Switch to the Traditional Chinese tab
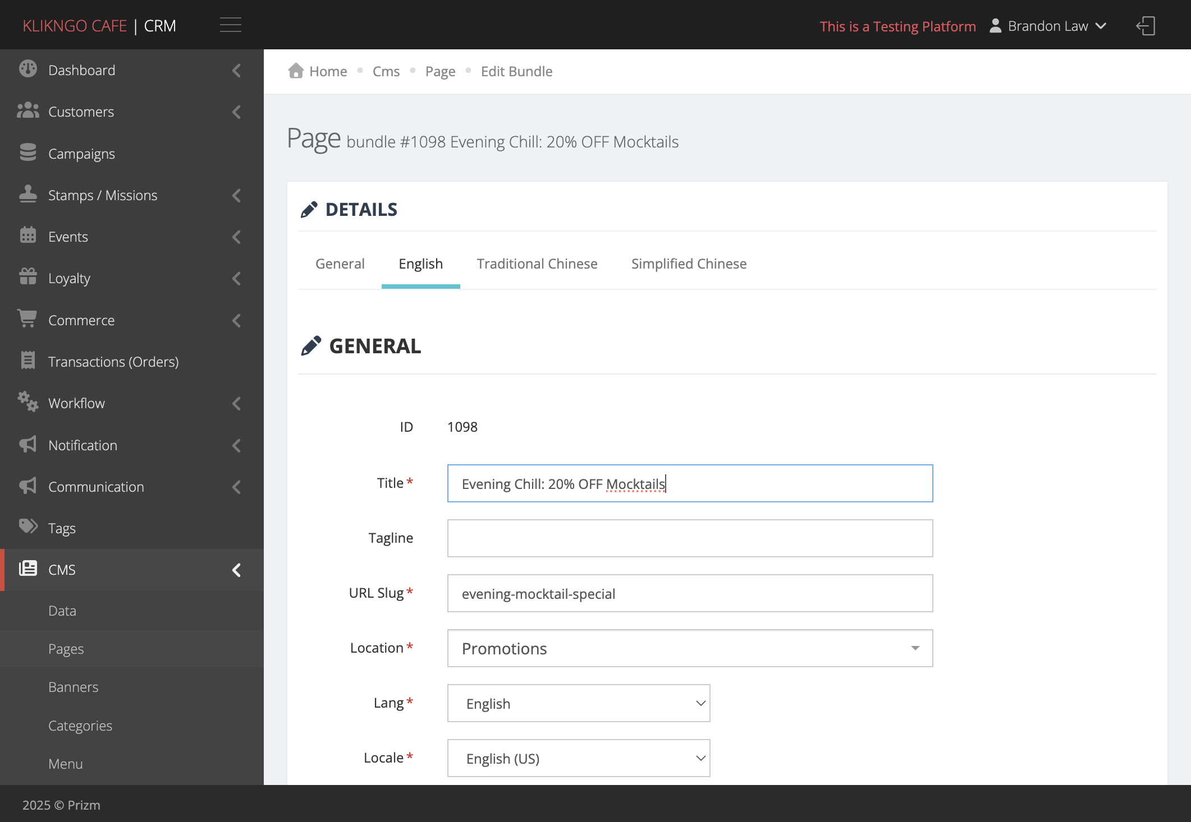Screen dimensions: 1191x822 tap(537, 264)
